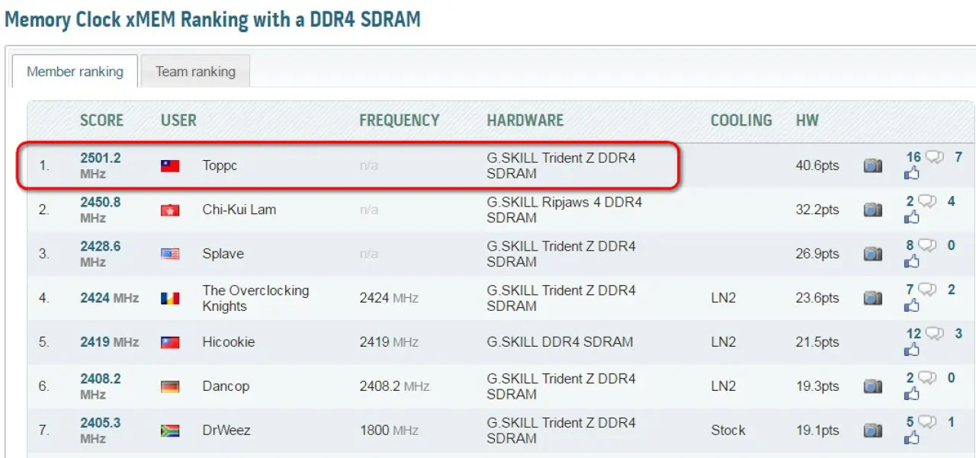Switch to the Team ranking tab
This screenshot has height=458, width=976.
point(195,72)
